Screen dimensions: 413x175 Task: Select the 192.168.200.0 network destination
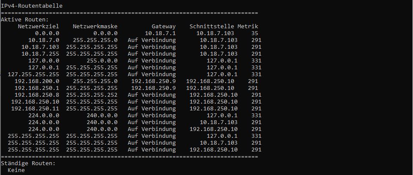(x=37, y=81)
